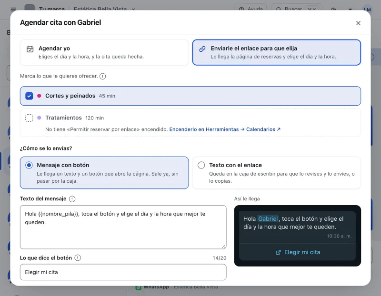Open info icon beside Lo que dice el botón

[x=78, y=258]
